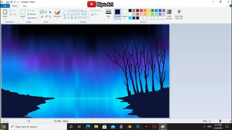This screenshot has width=232, height=130.
Task: Pick the red colour swatch
Action: point(141,10)
